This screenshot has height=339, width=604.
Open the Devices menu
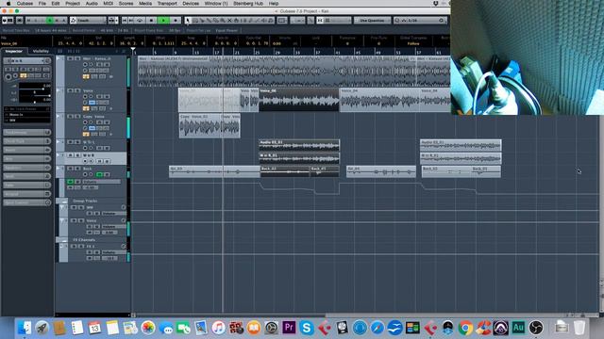pos(191,3)
